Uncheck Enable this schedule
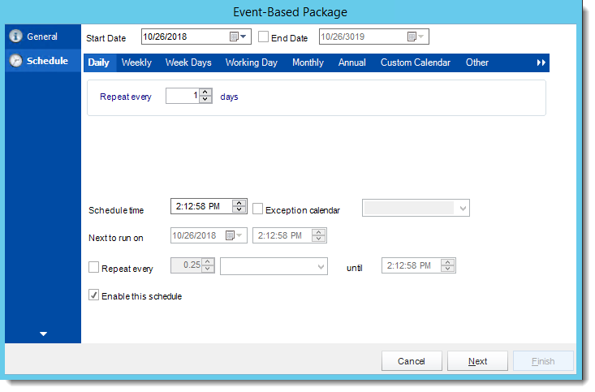Image resolution: width=595 pixels, height=392 pixels. tap(93, 295)
